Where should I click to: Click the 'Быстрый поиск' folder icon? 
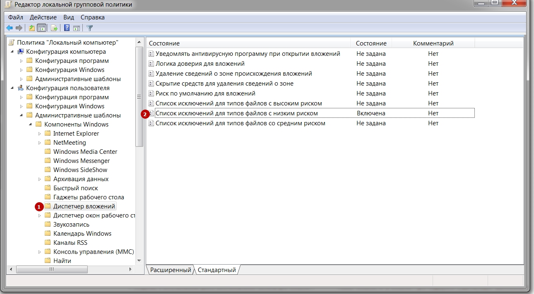tap(47, 188)
